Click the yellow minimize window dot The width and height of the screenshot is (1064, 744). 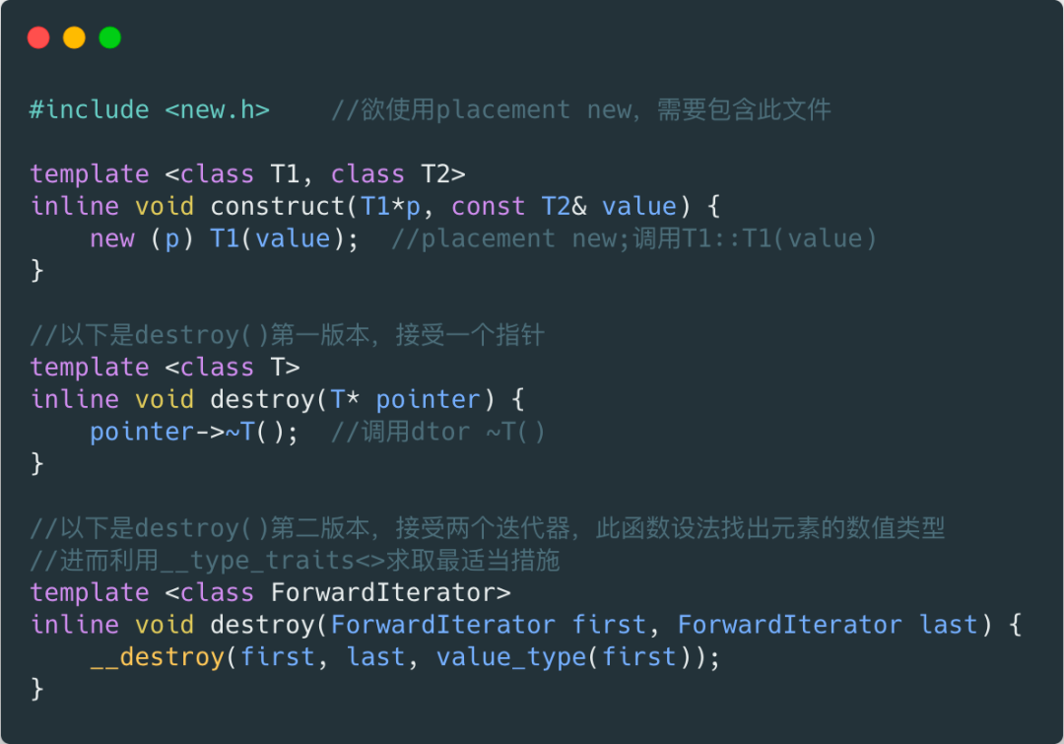pos(75,37)
